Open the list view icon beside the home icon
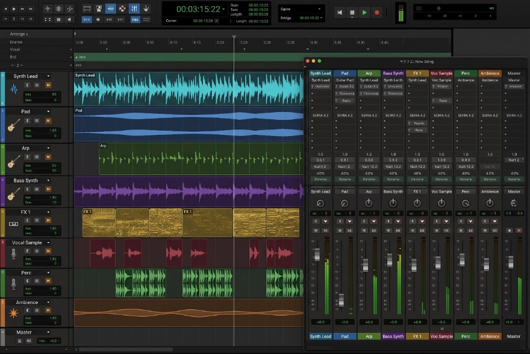Image resolution: width=530 pixels, height=354 pixels. click(x=58, y=20)
